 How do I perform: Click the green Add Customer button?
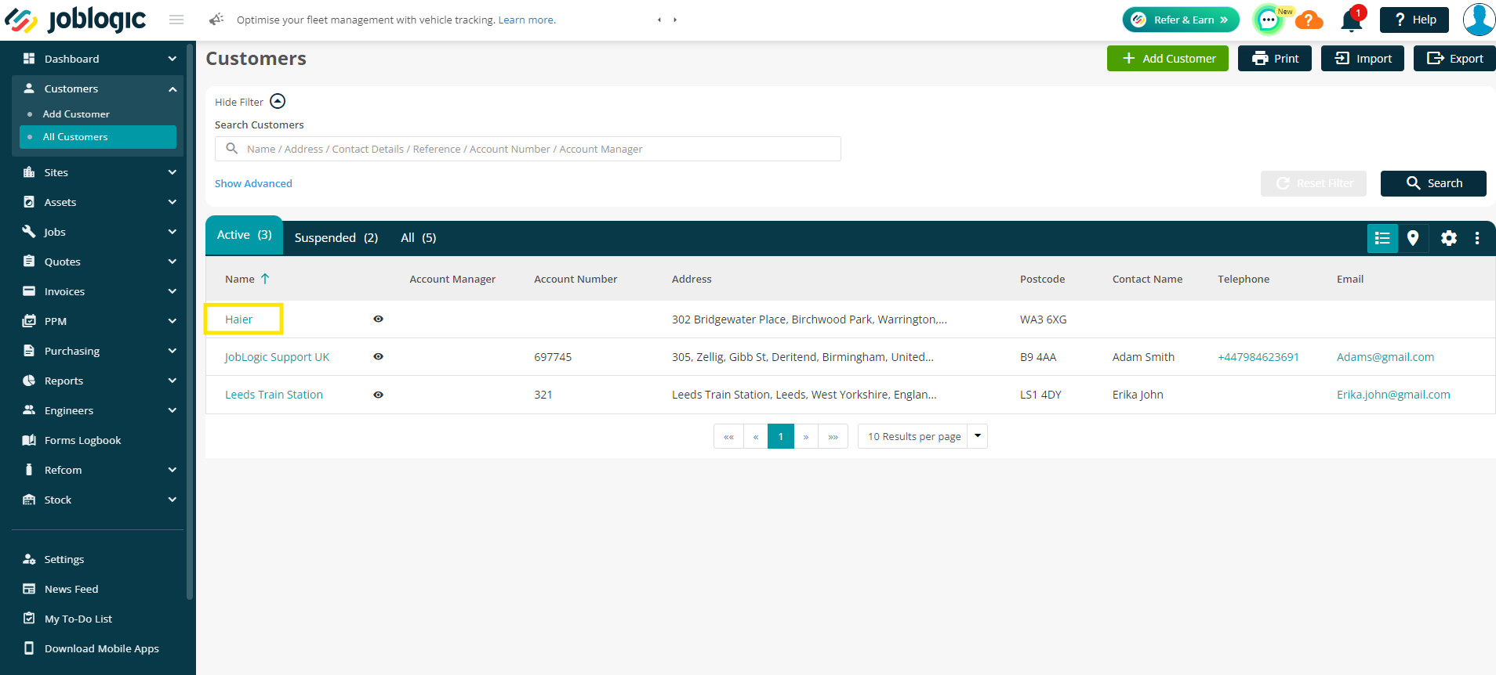[x=1167, y=59]
